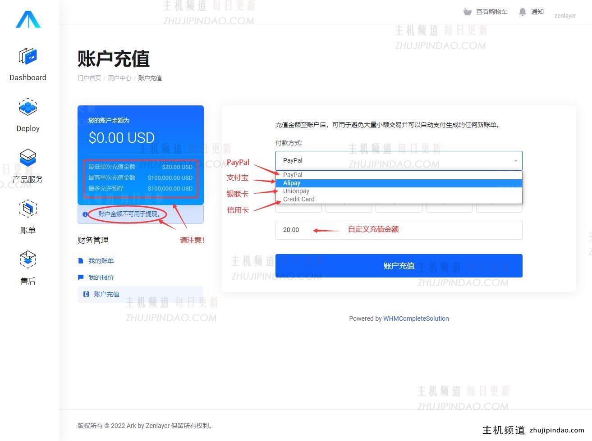Click the notification bell icon

(523, 12)
